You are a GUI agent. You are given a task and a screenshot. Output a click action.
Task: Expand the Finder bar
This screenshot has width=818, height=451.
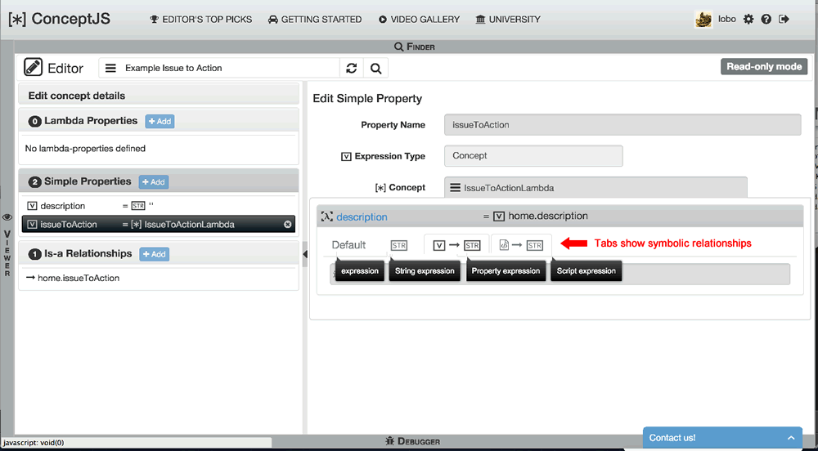[x=414, y=47]
